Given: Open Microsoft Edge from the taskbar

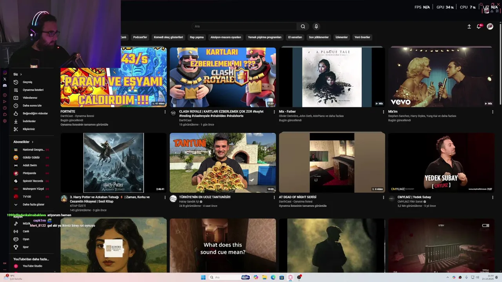Looking at the screenshot, I should pos(273,277).
